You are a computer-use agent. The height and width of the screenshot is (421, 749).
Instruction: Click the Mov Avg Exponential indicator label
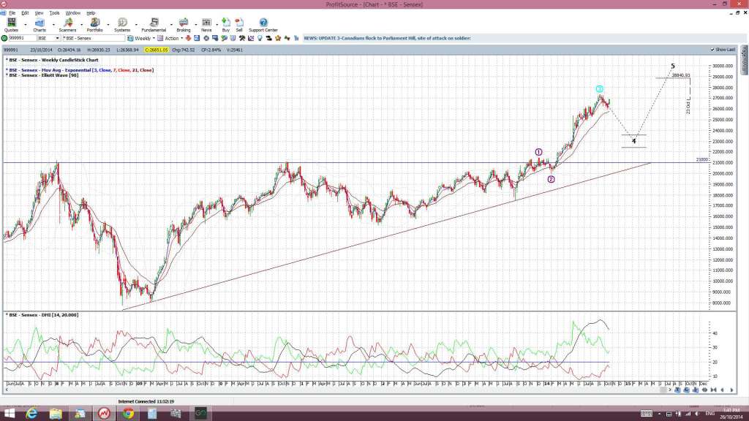(x=81, y=70)
